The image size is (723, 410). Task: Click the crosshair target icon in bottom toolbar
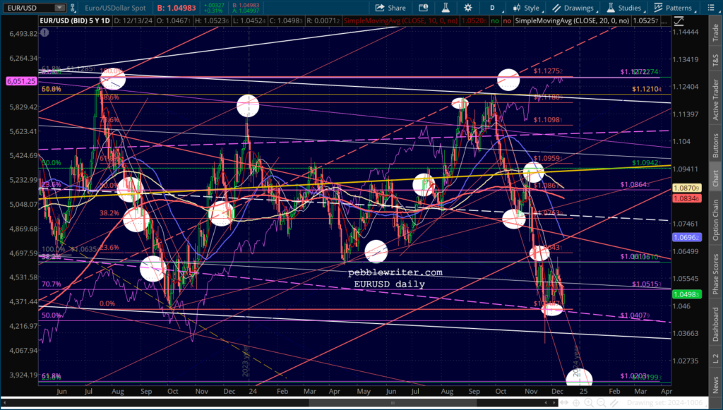click(x=578, y=403)
